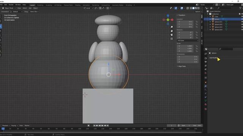
Task: Open the Edit menu
Action: (x=5, y=5)
